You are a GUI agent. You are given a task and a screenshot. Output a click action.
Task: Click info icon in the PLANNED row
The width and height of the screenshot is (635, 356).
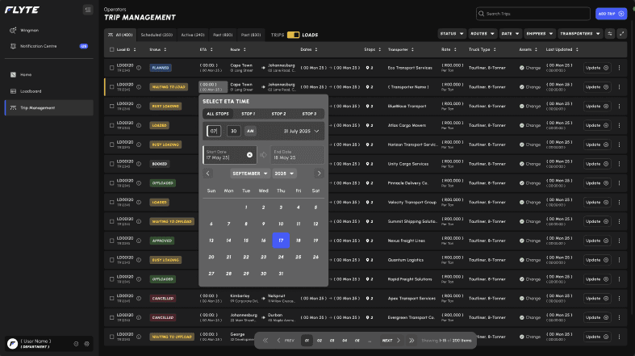[x=139, y=68]
